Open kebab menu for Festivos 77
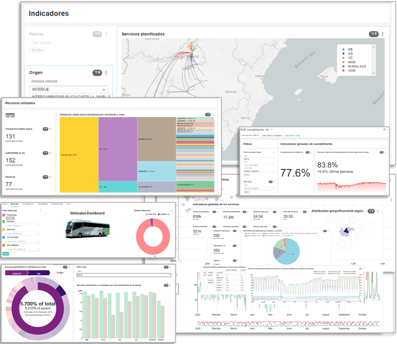 click(51, 177)
